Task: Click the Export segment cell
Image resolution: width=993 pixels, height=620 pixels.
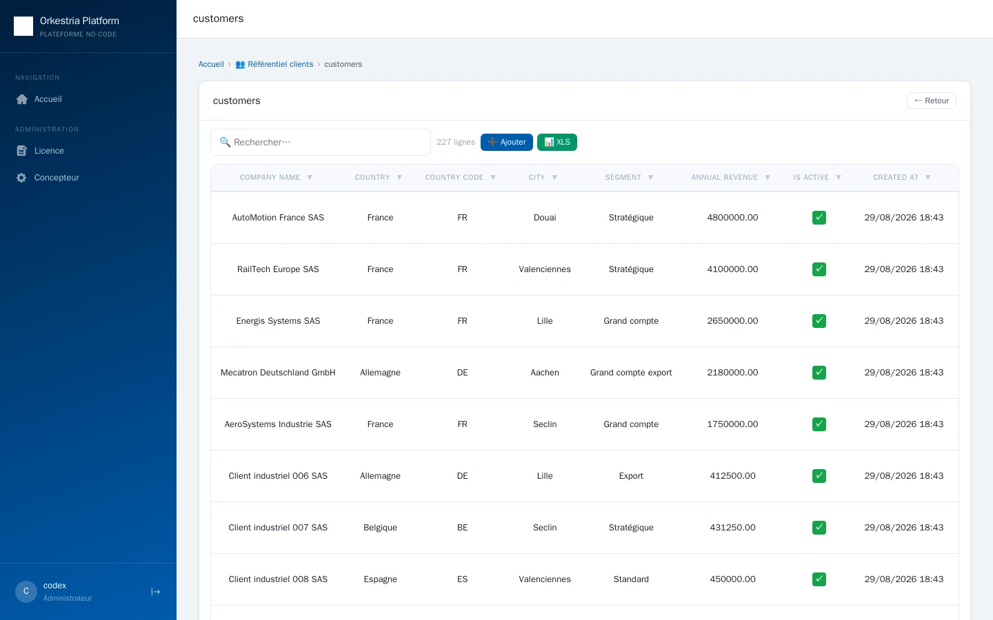Action: (631, 476)
